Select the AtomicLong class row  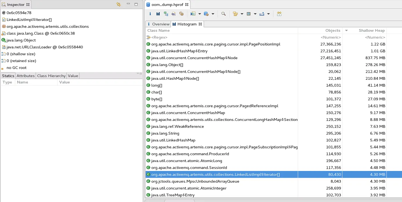(274, 161)
